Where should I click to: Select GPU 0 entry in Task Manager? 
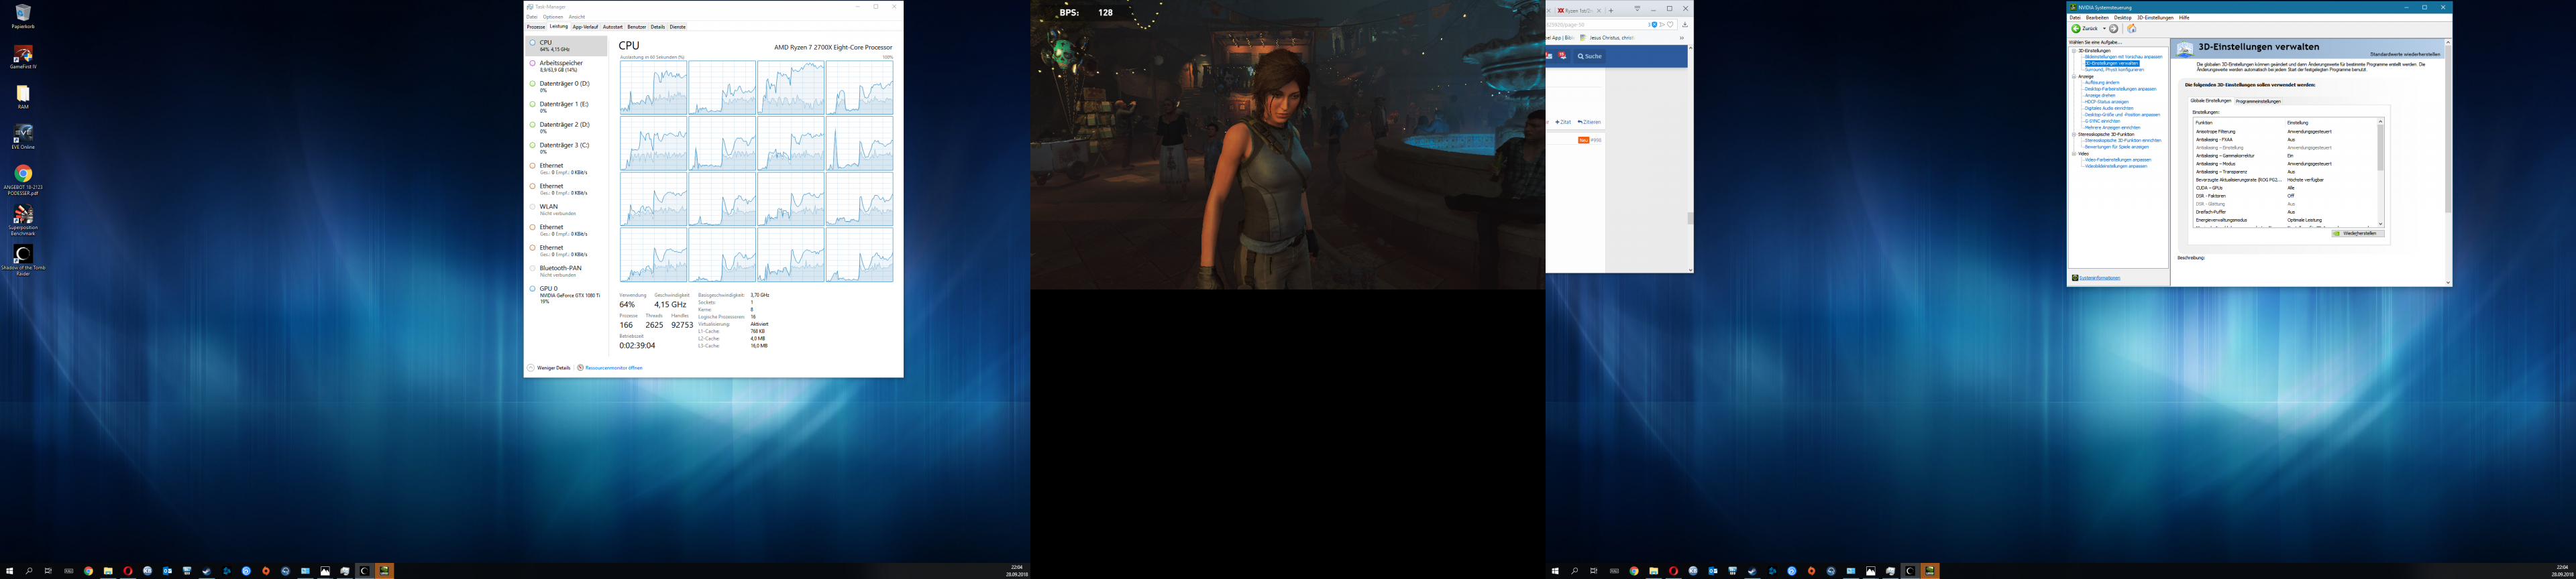567,294
